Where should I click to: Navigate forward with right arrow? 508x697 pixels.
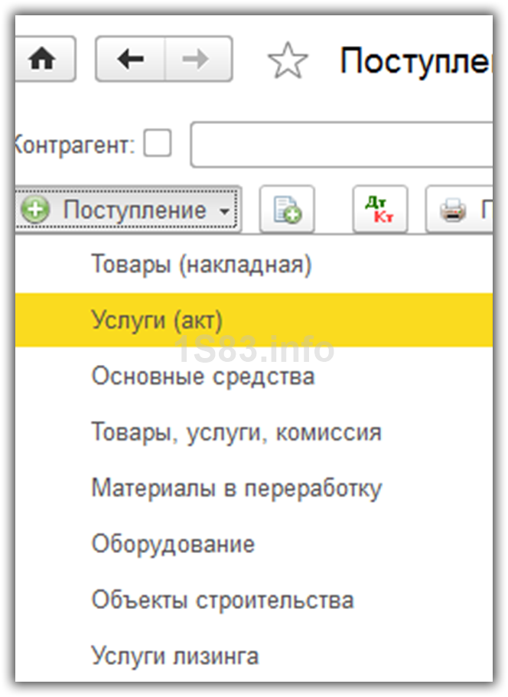tap(198, 59)
